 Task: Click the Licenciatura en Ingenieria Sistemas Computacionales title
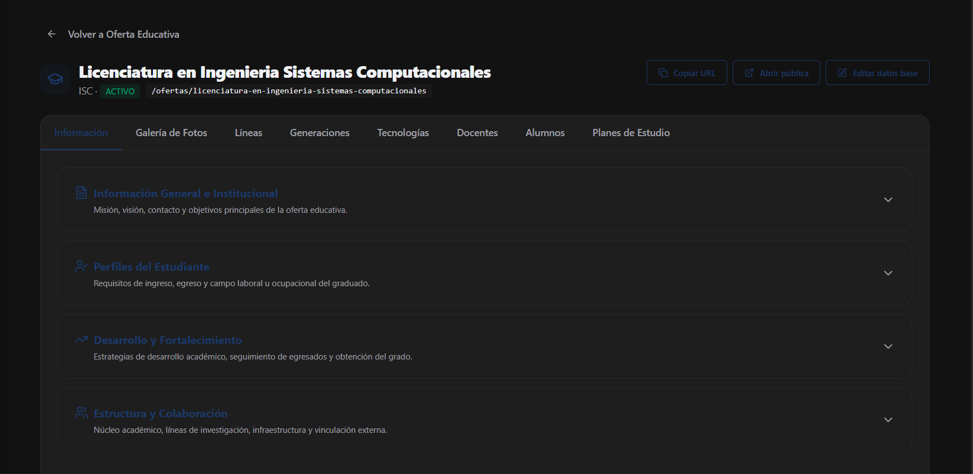[x=285, y=72]
